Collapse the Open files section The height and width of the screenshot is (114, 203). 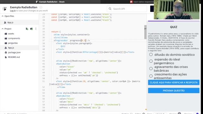3,16
